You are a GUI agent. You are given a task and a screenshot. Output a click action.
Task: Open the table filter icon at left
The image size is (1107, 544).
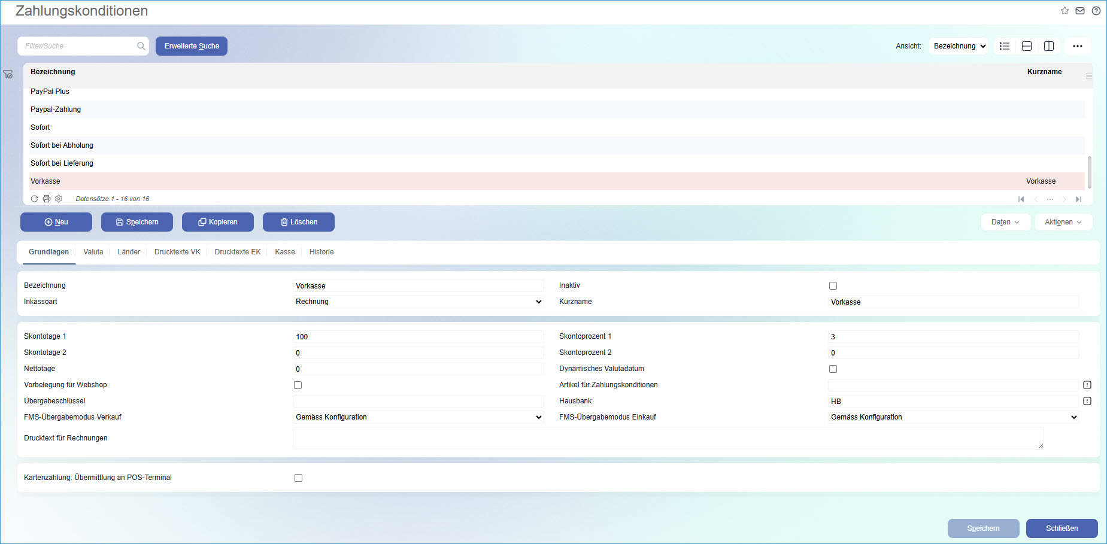point(8,74)
